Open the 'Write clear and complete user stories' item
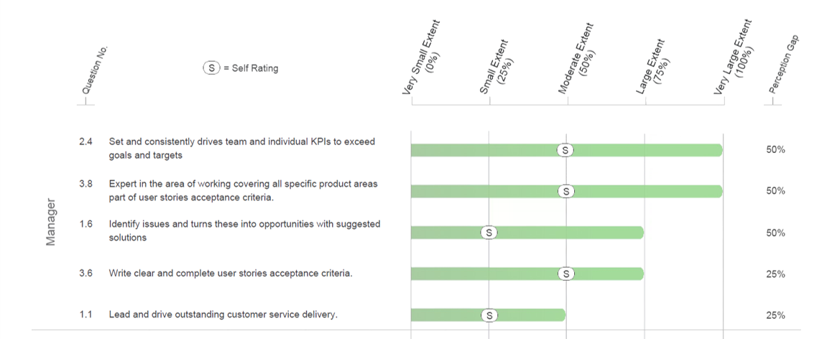This screenshot has width=822, height=339. 231,274
